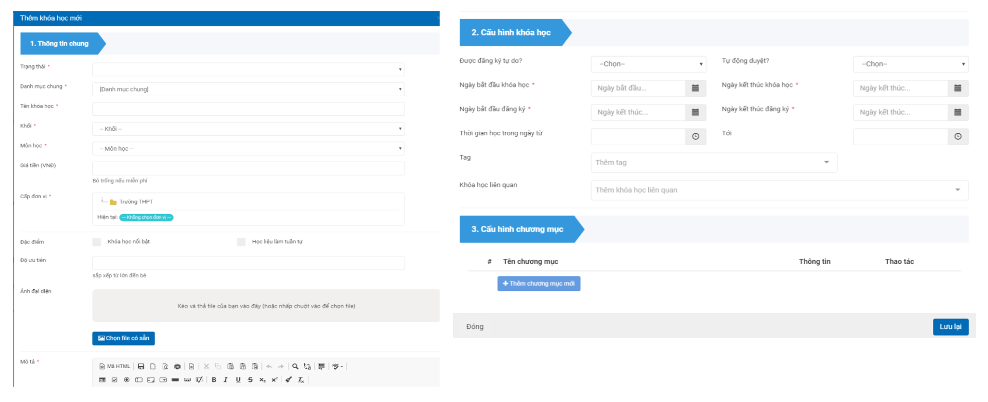This screenshot has height=402, width=988.
Task: Toggle the Mã HTML source view
Action: tap(115, 366)
